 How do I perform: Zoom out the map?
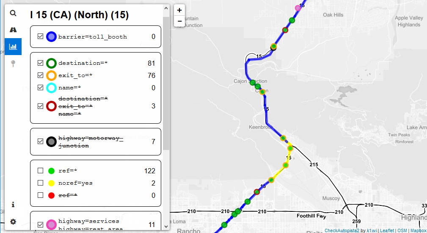point(179,21)
